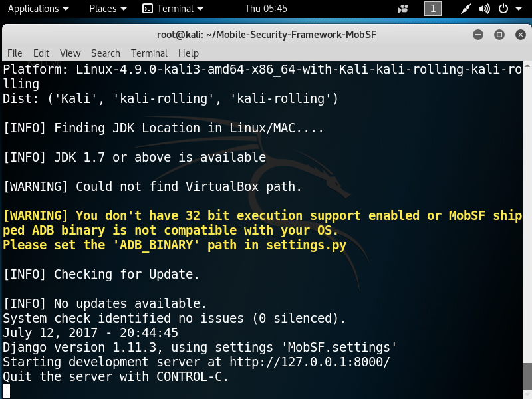Maximize the terminal window
The image size is (532, 399).
coord(499,35)
